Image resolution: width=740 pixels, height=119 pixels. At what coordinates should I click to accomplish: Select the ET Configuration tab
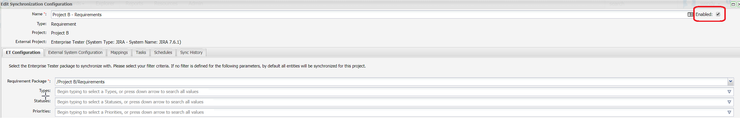(x=23, y=52)
